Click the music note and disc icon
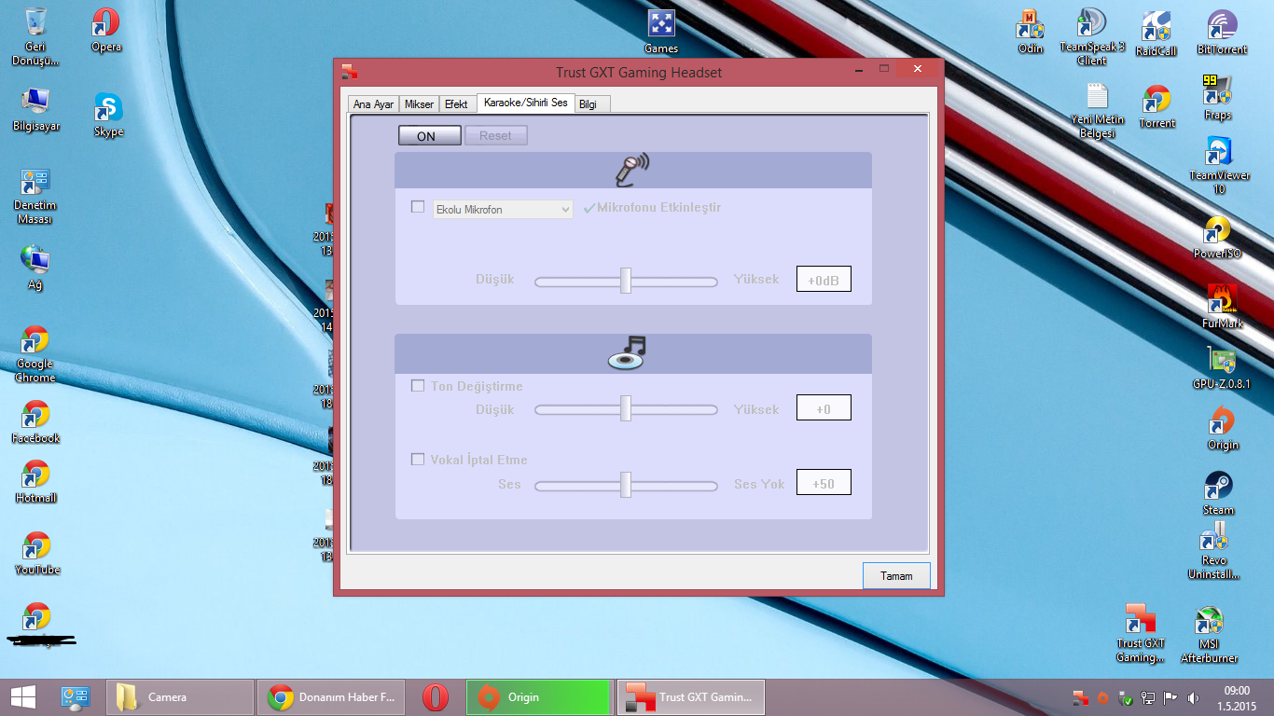The image size is (1274, 716). coord(628,352)
